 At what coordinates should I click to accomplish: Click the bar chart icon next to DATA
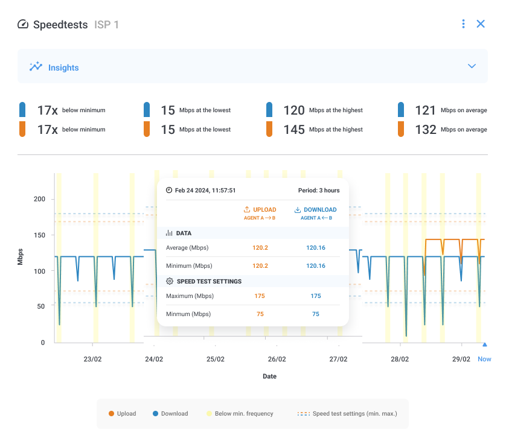pyautogui.click(x=170, y=233)
